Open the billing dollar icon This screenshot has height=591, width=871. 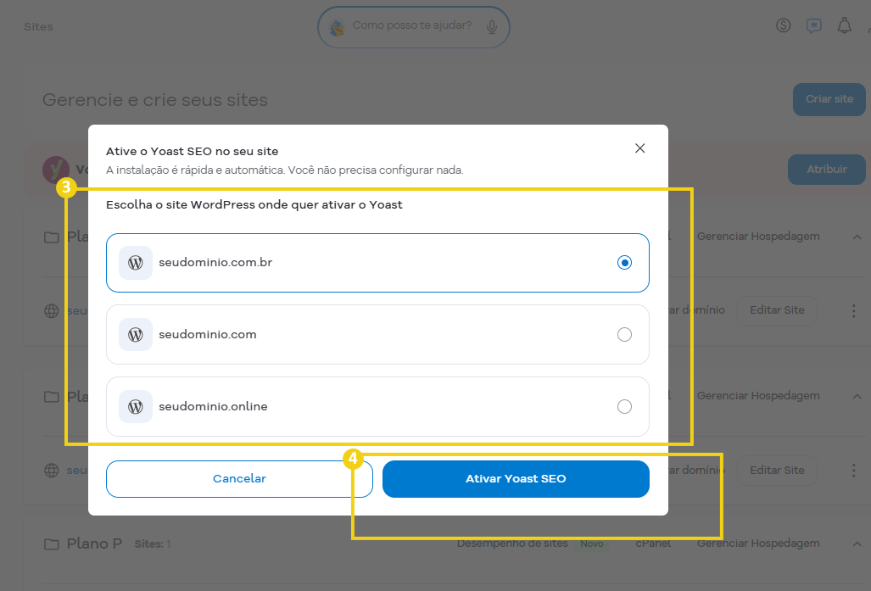(784, 25)
